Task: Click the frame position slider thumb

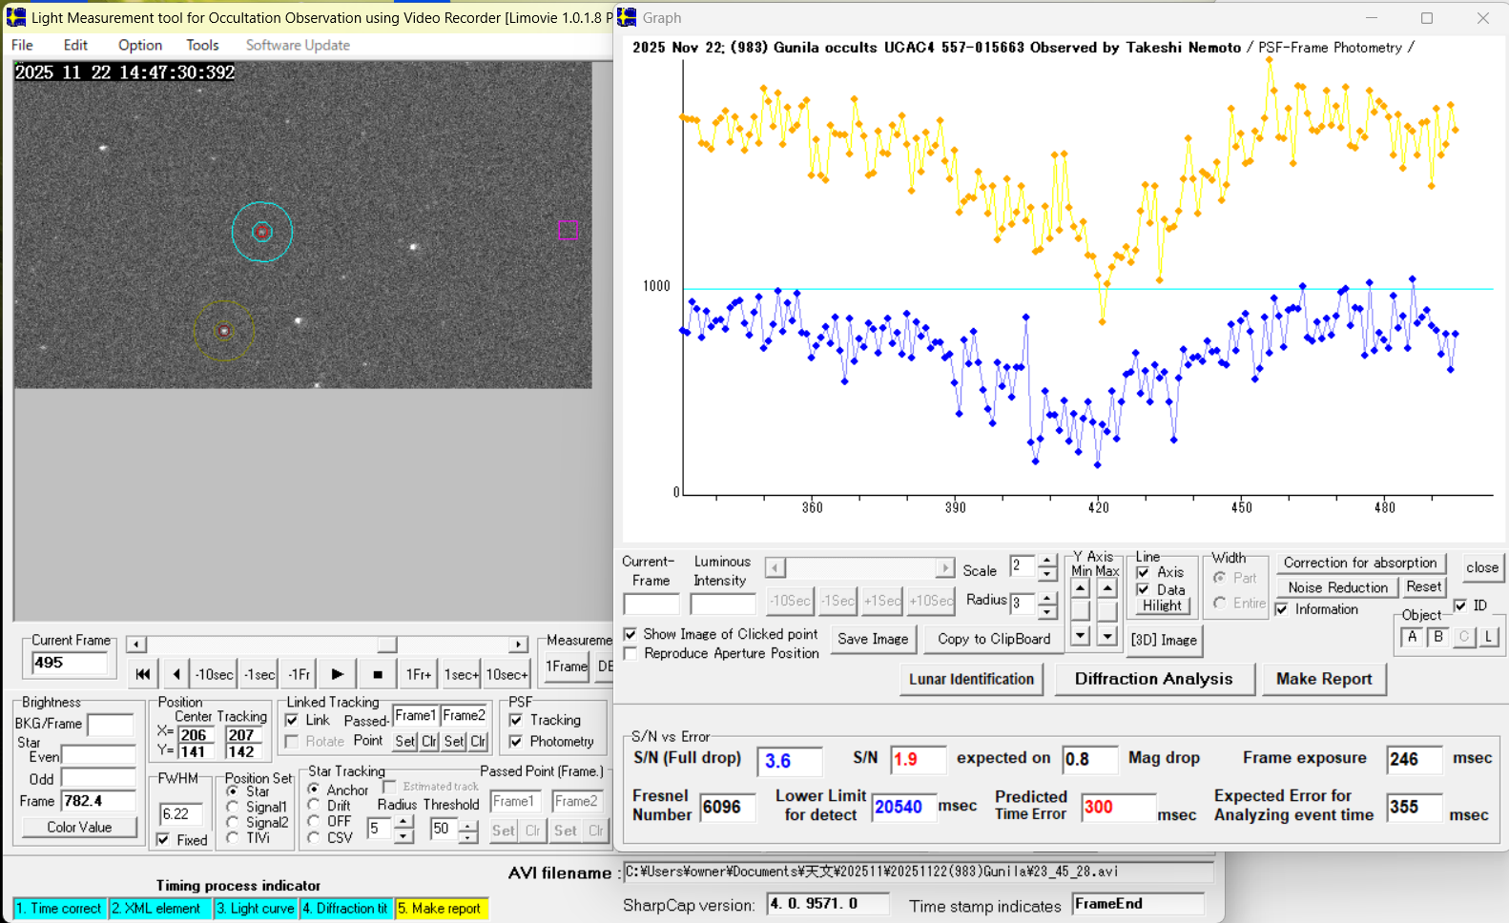Action: click(x=386, y=645)
